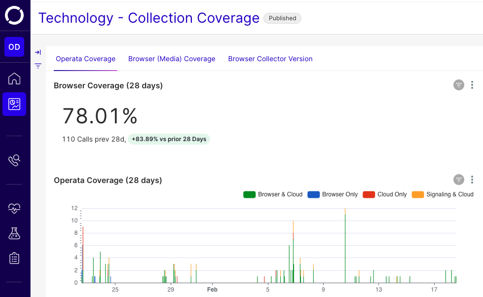Open the clipboard reports sidebar icon
The height and width of the screenshot is (297, 483).
click(14, 258)
